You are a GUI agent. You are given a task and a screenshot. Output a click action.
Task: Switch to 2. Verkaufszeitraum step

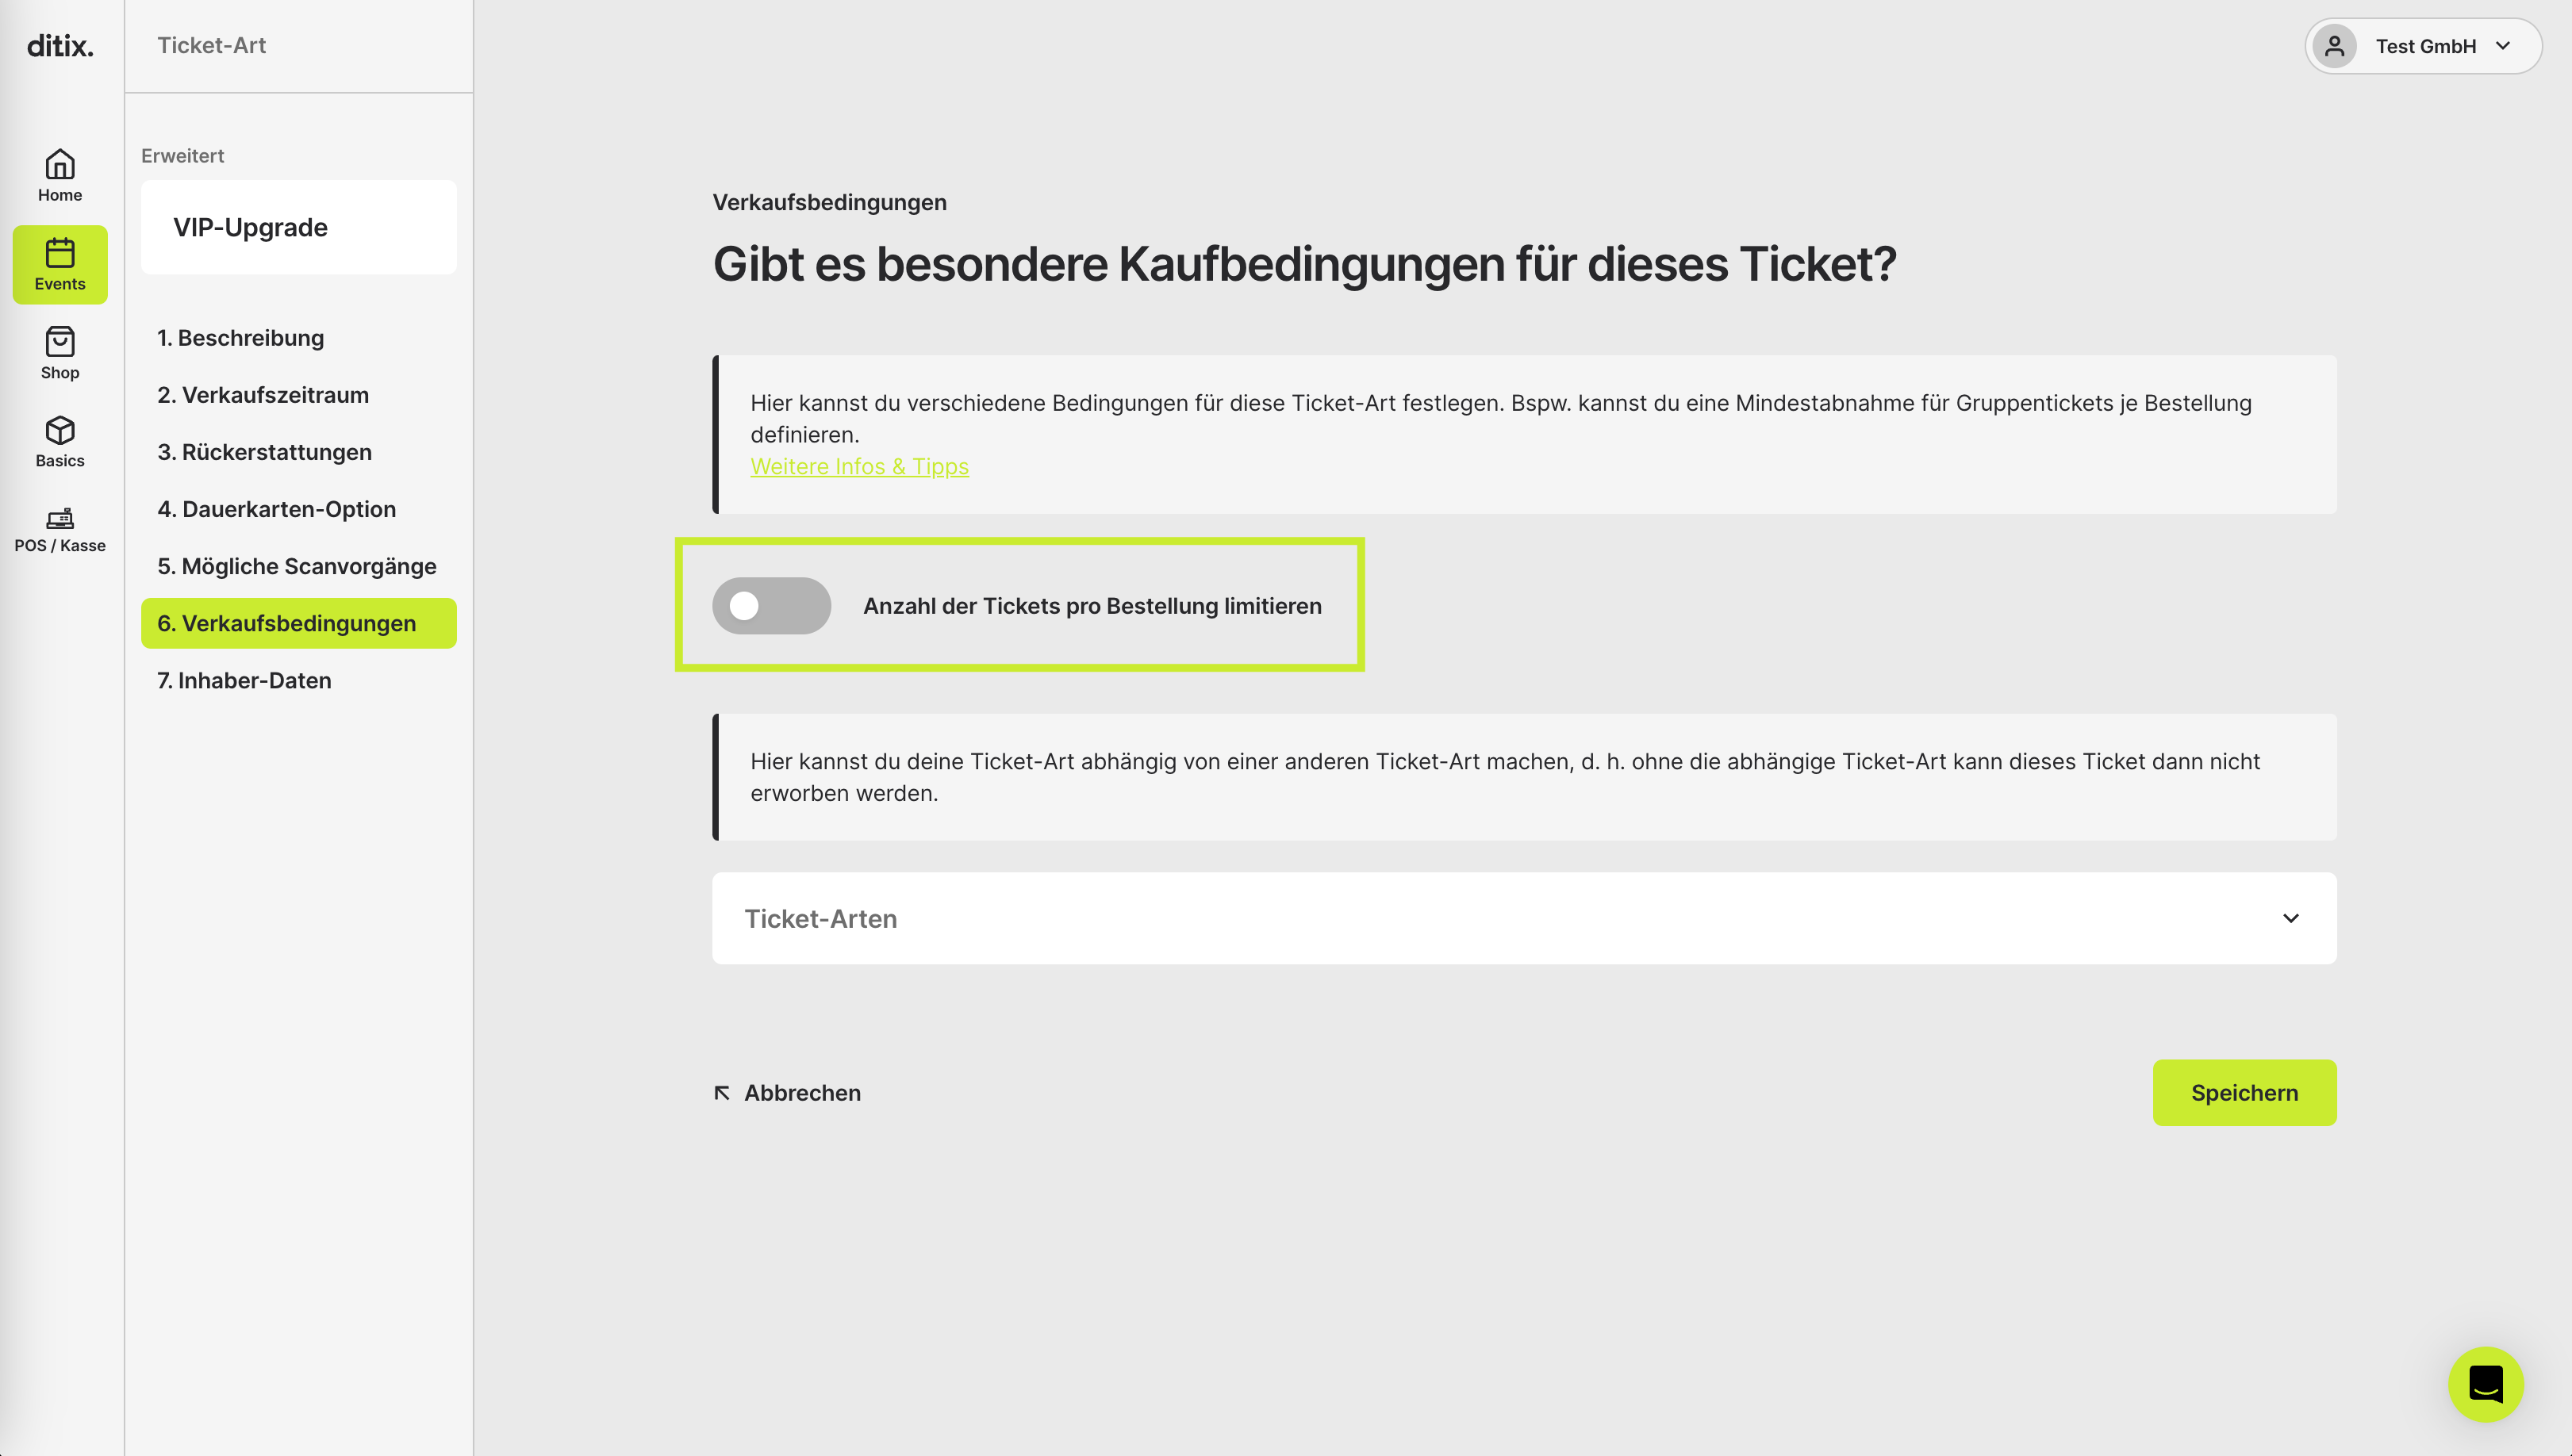pos(263,395)
